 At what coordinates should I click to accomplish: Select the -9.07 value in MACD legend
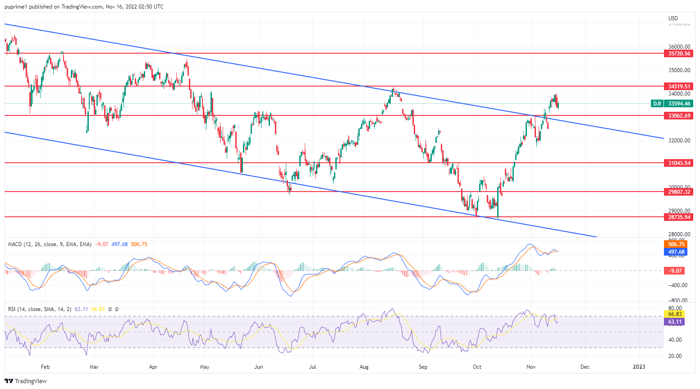(101, 244)
